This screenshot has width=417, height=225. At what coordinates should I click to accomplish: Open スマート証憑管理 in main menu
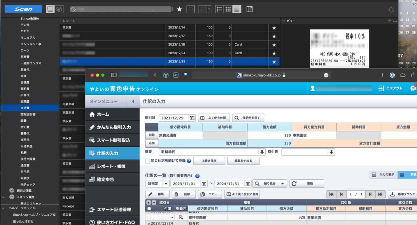click(x=112, y=210)
